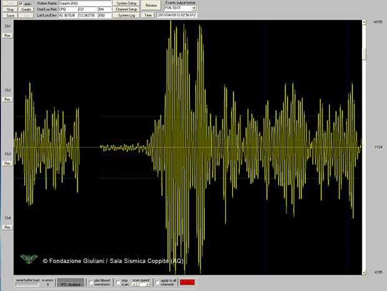Click the vertical scrollbar thumb
The image size is (387, 291).
point(364,54)
